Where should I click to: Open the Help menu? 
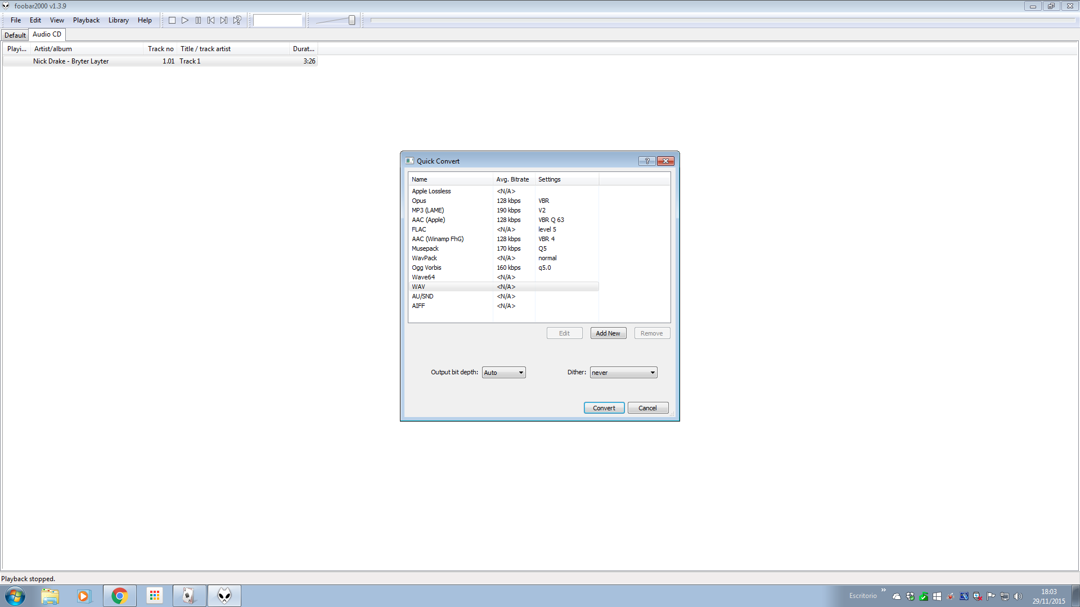click(145, 20)
